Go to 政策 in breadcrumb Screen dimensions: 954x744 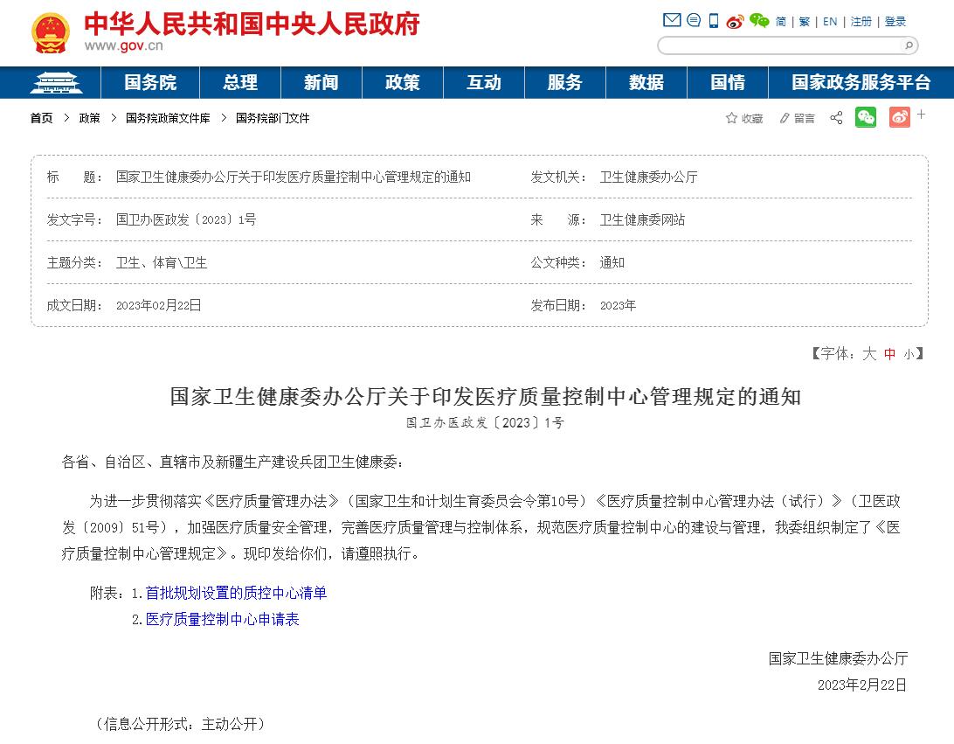(89, 118)
